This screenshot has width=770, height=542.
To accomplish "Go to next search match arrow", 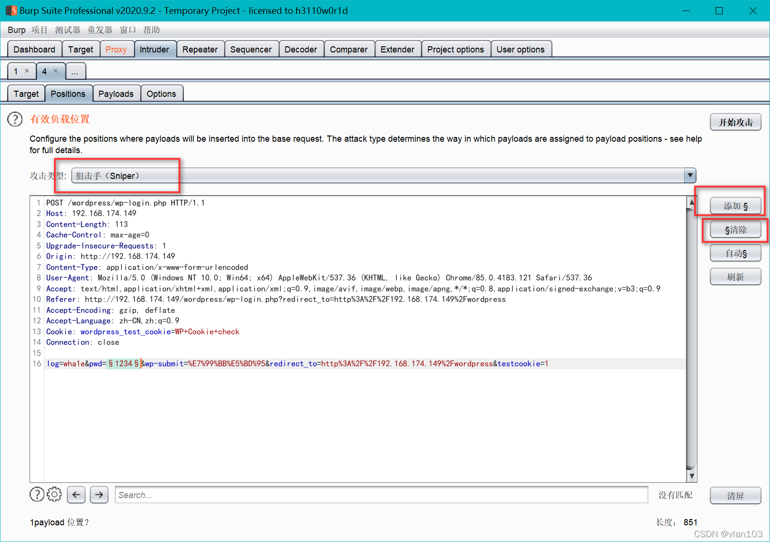I will (x=99, y=495).
